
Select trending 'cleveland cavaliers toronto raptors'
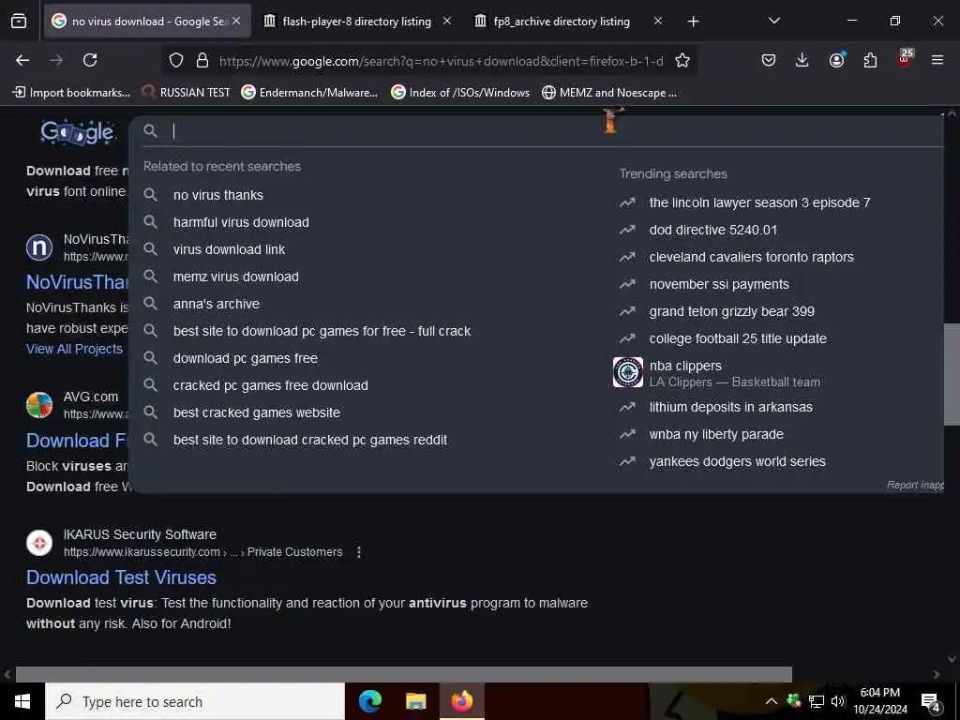(751, 257)
